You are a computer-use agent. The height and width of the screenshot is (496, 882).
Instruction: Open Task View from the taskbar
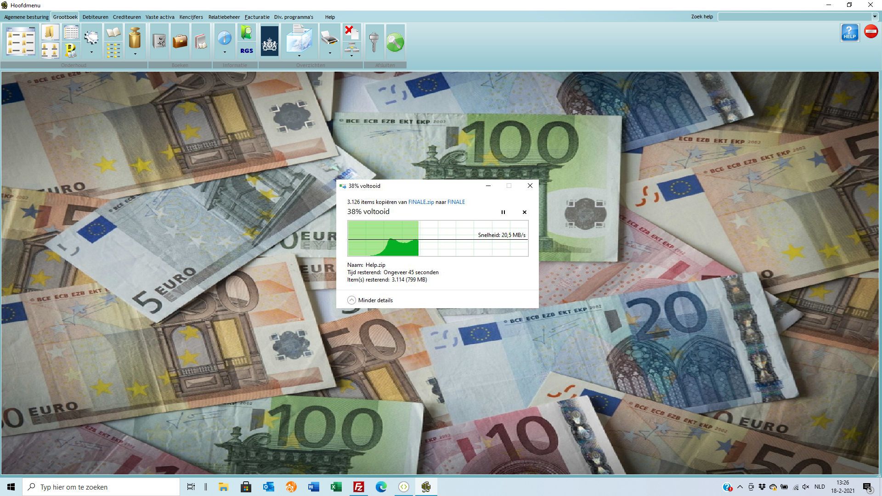click(x=191, y=487)
